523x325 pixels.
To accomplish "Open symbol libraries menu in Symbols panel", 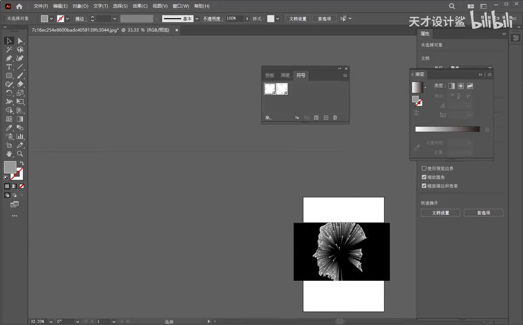I will [268, 117].
